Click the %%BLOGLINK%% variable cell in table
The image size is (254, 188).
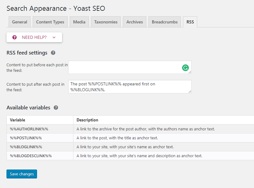[40, 147]
